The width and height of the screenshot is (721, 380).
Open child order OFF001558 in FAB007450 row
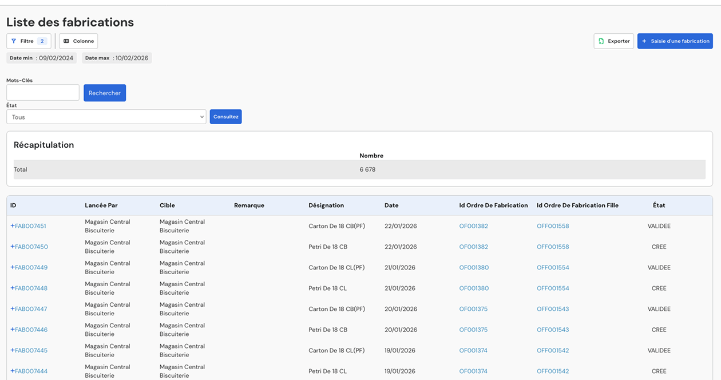click(553, 247)
